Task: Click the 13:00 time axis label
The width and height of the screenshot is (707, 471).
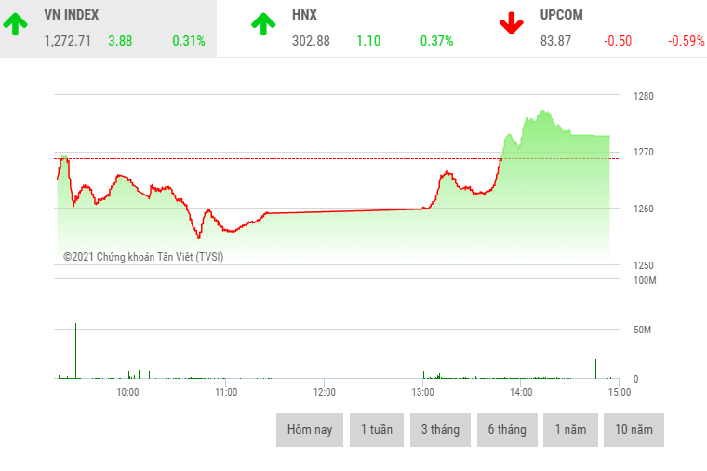Action: click(422, 392)
